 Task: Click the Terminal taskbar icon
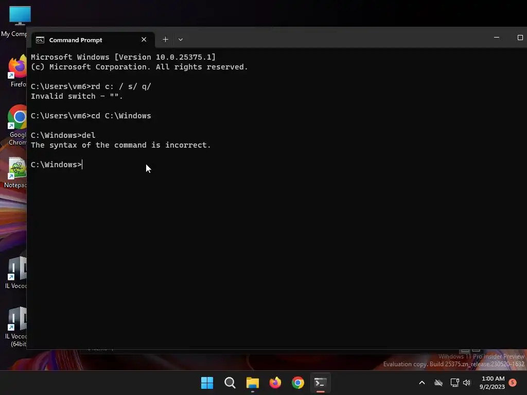tap(320, 383)
